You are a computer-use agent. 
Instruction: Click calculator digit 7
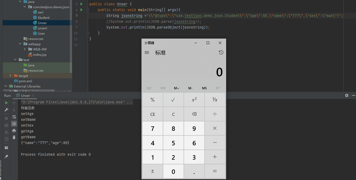153,128
